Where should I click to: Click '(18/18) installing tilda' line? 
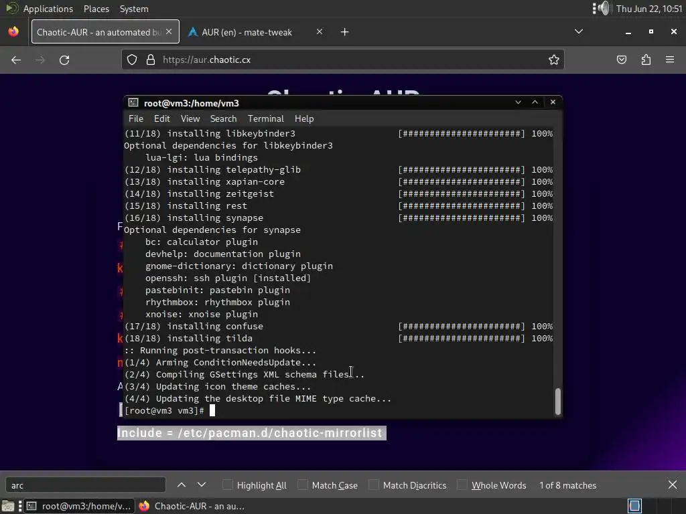pyautogui.click(x=188, y=338)
